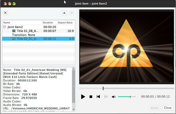The width and height of the screenshot is (176, 114).
Task: Sort by Duration column header
Action: [49, 23]
